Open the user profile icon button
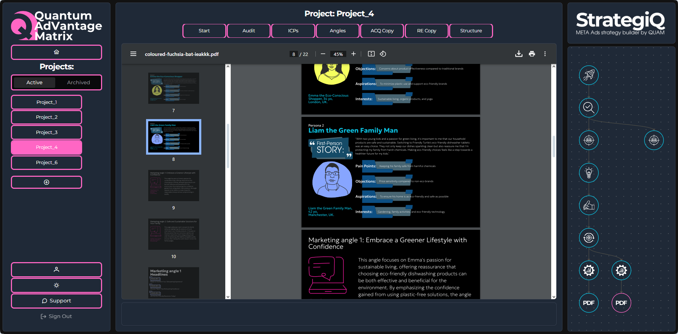The height and width of the screenshot is (334, 678). pos(56,270)
